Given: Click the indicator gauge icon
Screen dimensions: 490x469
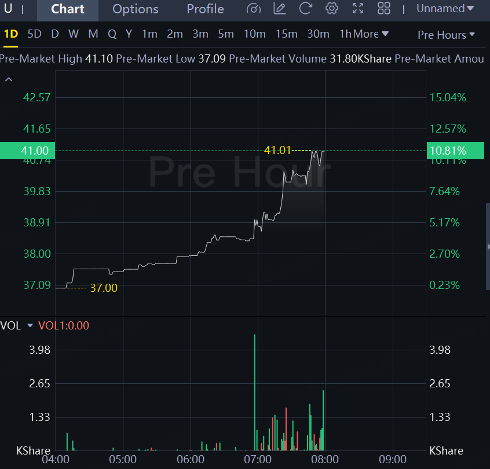Looking at the screenshot, I should (x=254, y=9).
